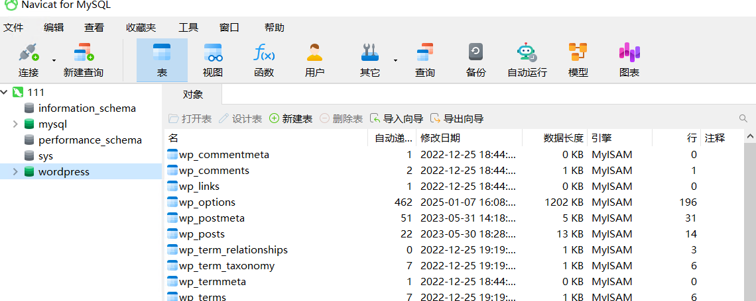Expand the wordpress database node
756x301 pixels.
[x=15, y=171]
